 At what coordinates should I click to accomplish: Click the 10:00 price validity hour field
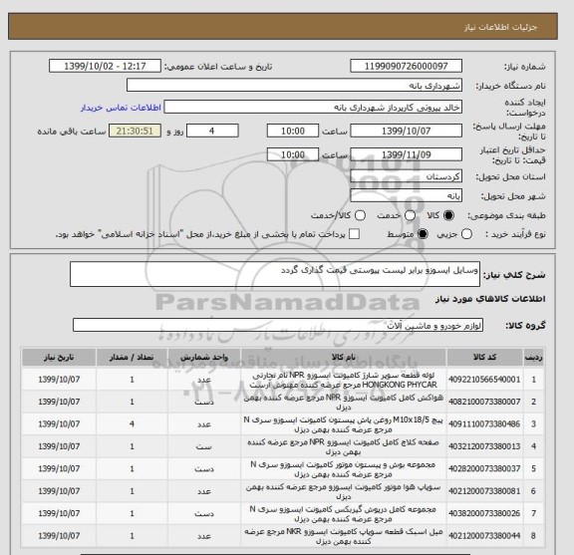point(293,154)
